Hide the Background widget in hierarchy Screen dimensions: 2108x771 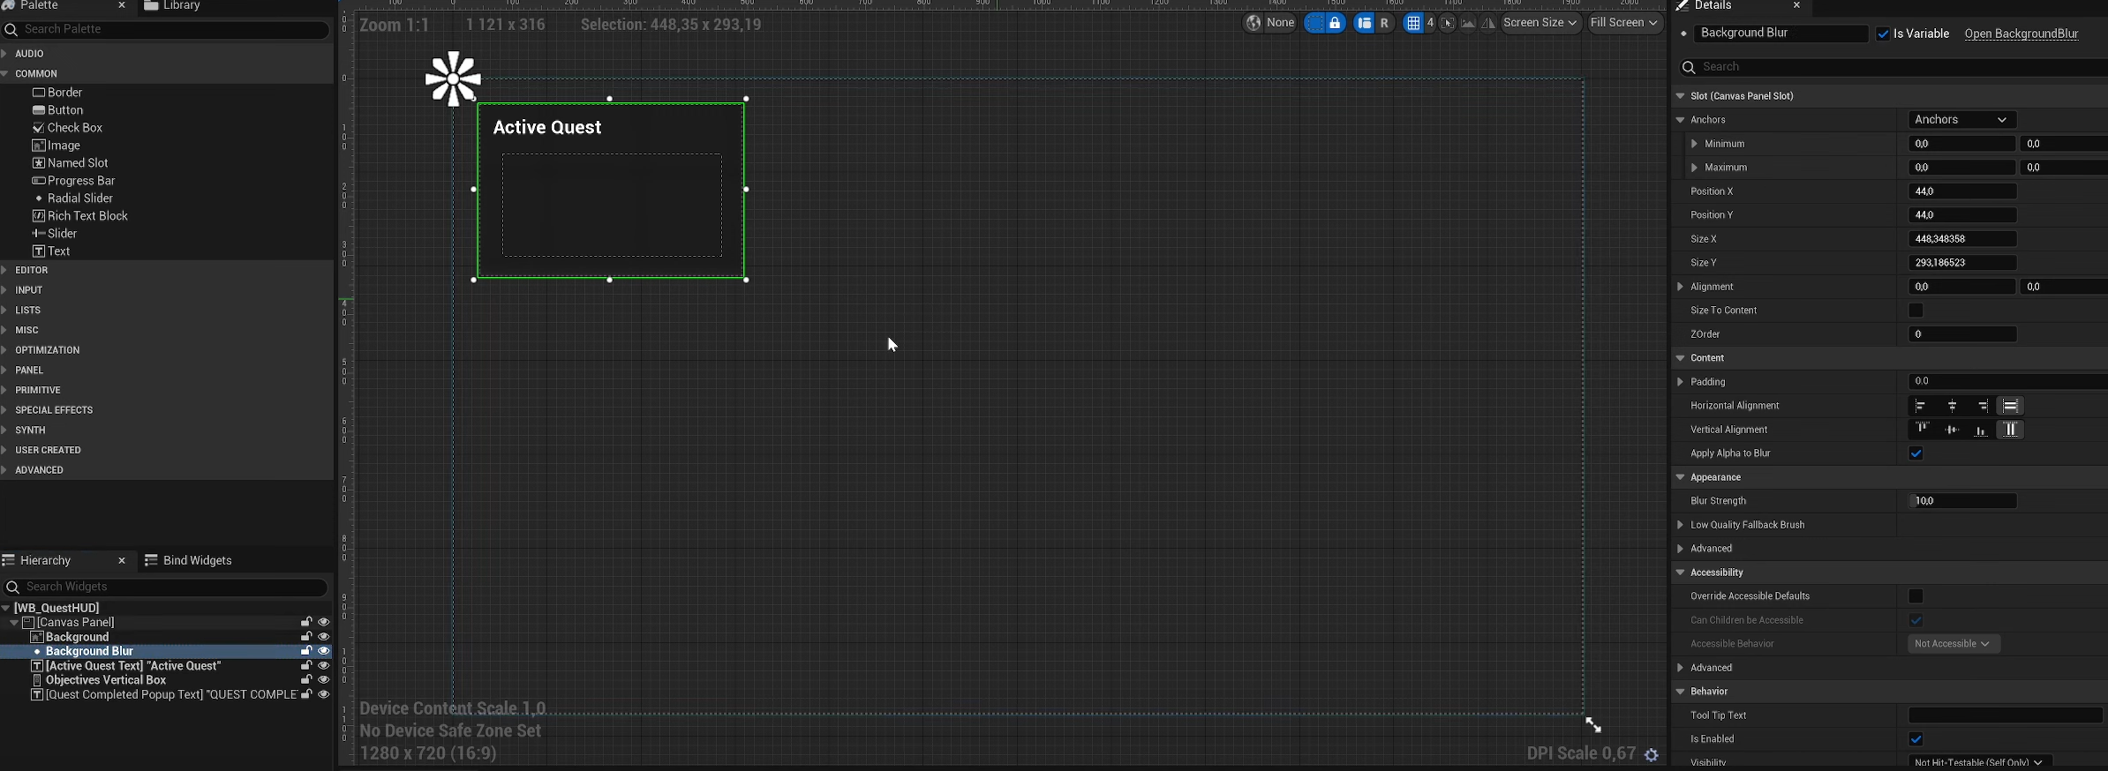[x=324, y=637]
